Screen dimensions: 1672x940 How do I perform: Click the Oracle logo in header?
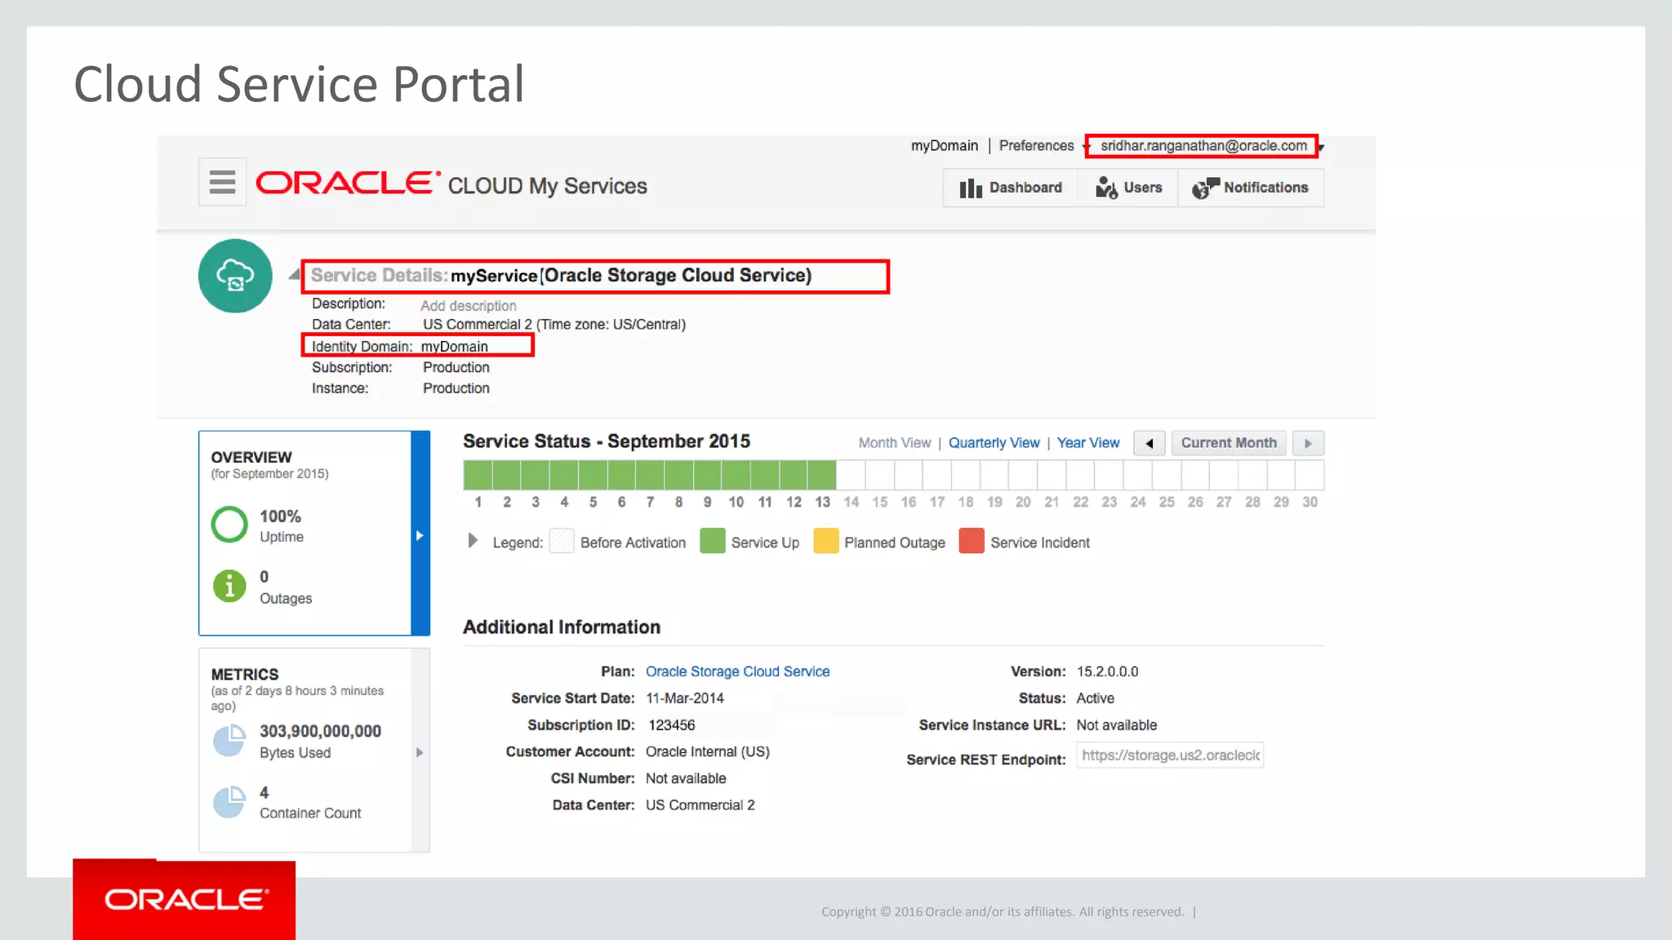pos(349,183)
